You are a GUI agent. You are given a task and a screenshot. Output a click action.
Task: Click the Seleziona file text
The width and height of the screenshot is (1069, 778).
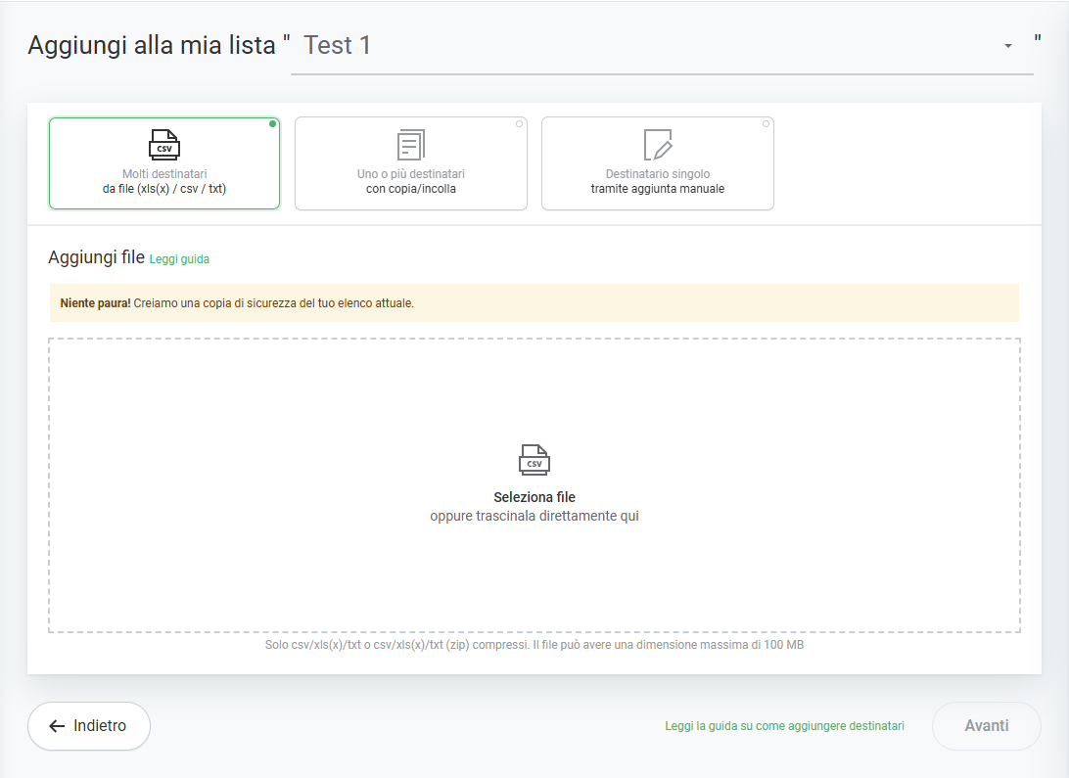click(534, 497)
